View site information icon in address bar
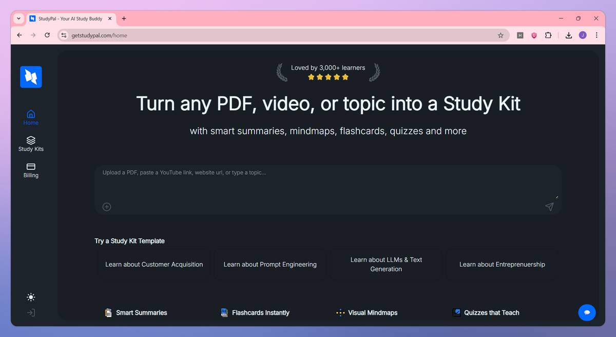Screen dimensions: 616x337 [64, 35]
